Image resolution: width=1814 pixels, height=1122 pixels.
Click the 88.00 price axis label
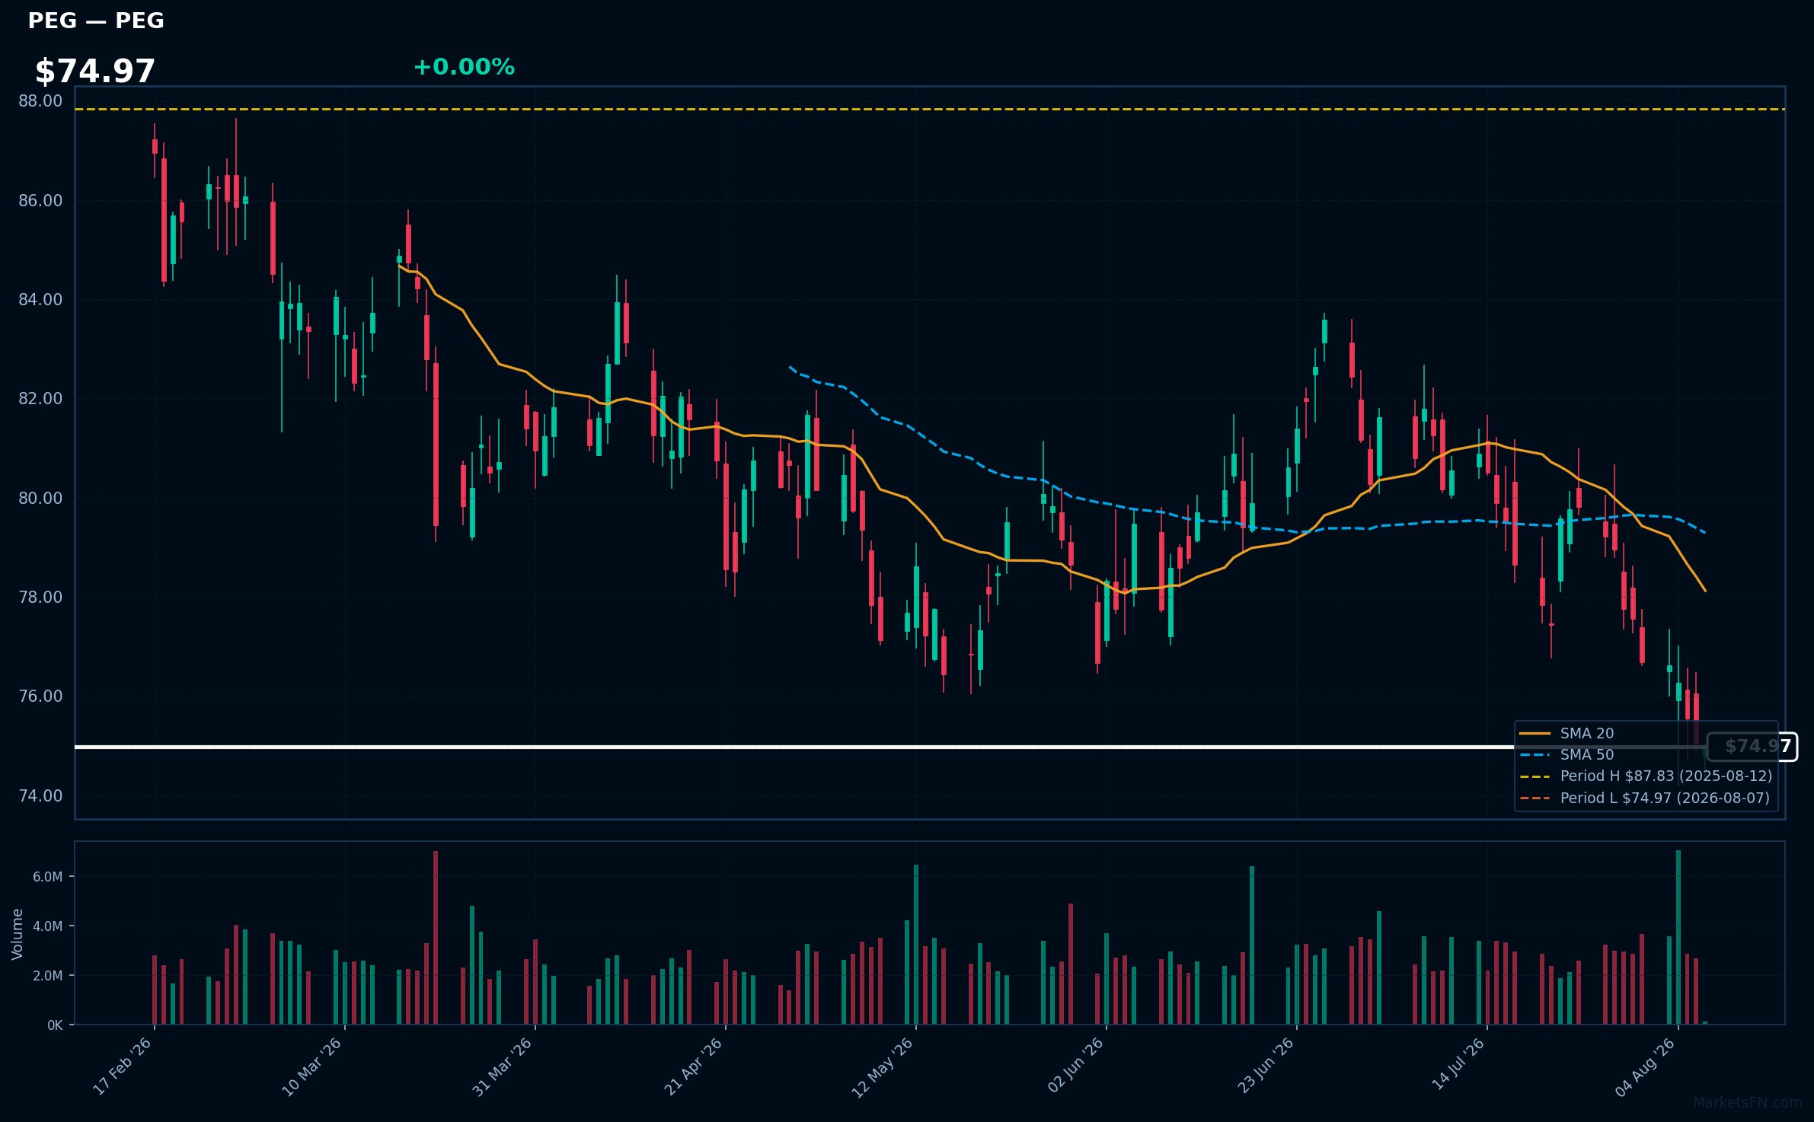pos(40,101)
